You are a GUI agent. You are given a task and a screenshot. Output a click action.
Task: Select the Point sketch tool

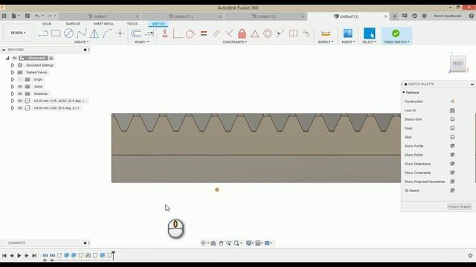pyautogui.click(x=120, y=33)
